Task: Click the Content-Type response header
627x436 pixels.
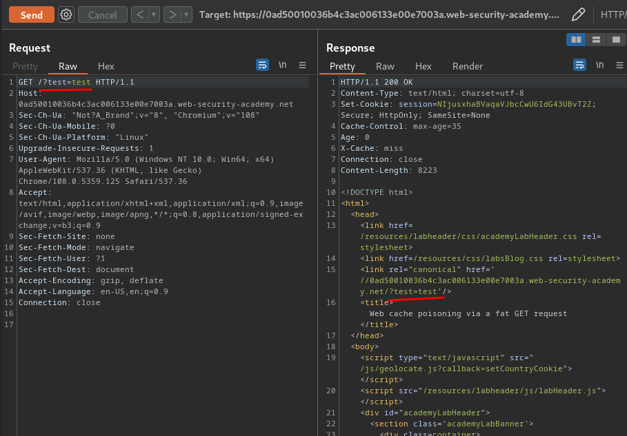Action: tap(432, 93)
